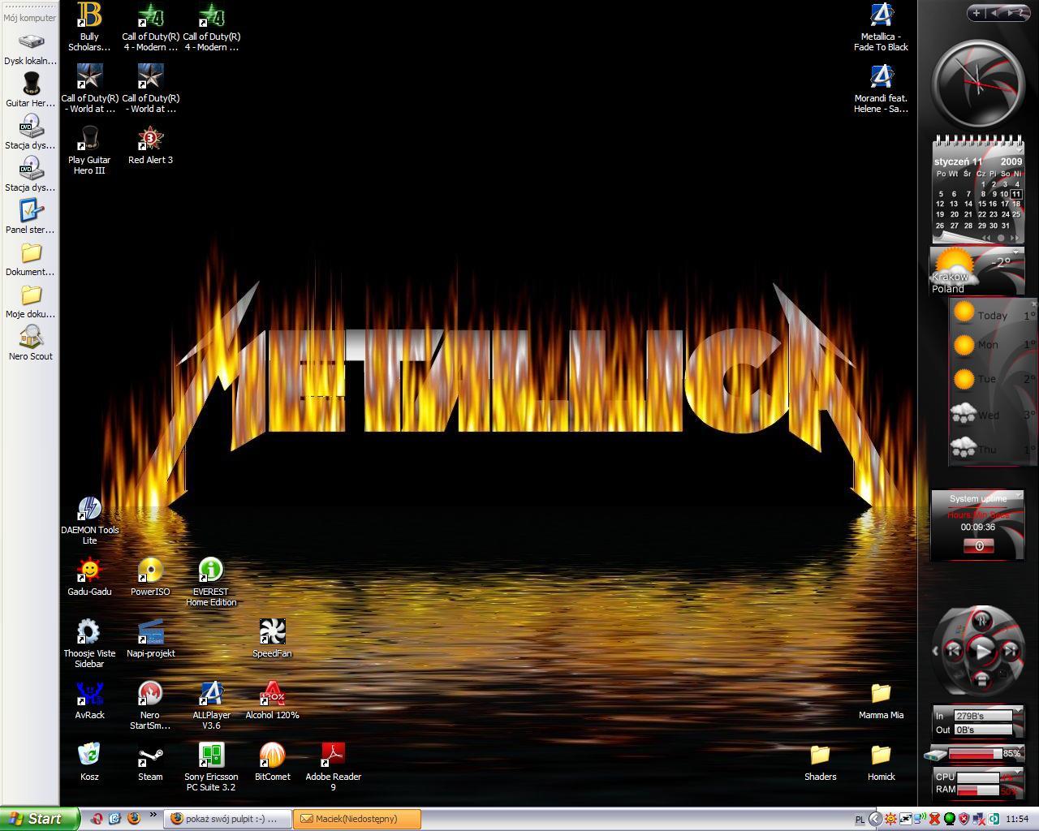Open Dysk lokalny drive in left toolbar

click(30, 49)
